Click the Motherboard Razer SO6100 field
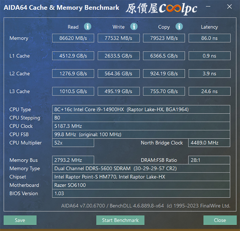 (141, 185)
